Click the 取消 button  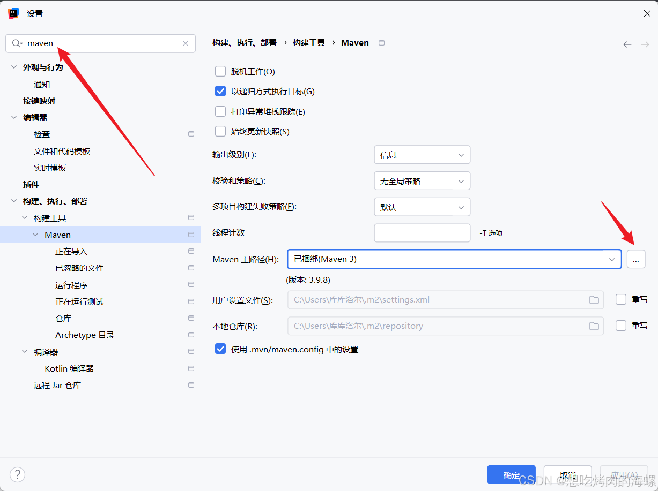[568, 475]
